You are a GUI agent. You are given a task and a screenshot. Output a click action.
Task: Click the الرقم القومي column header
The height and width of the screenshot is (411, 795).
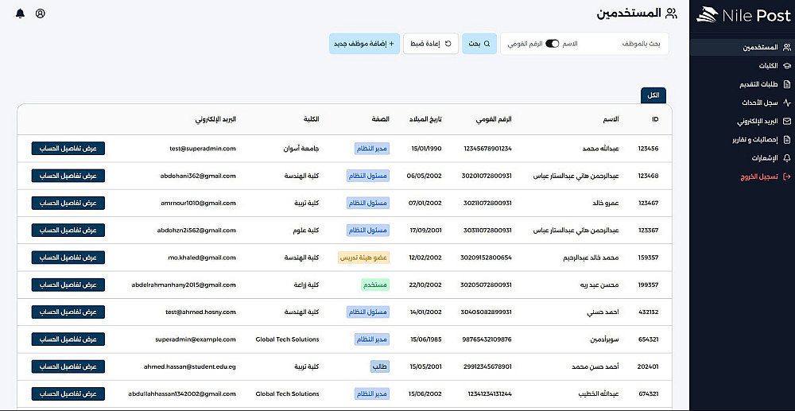point(494,119)
